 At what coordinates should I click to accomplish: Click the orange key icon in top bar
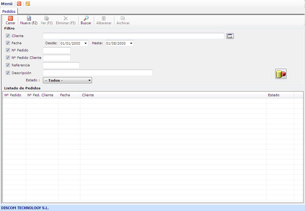tap(28, 4)
